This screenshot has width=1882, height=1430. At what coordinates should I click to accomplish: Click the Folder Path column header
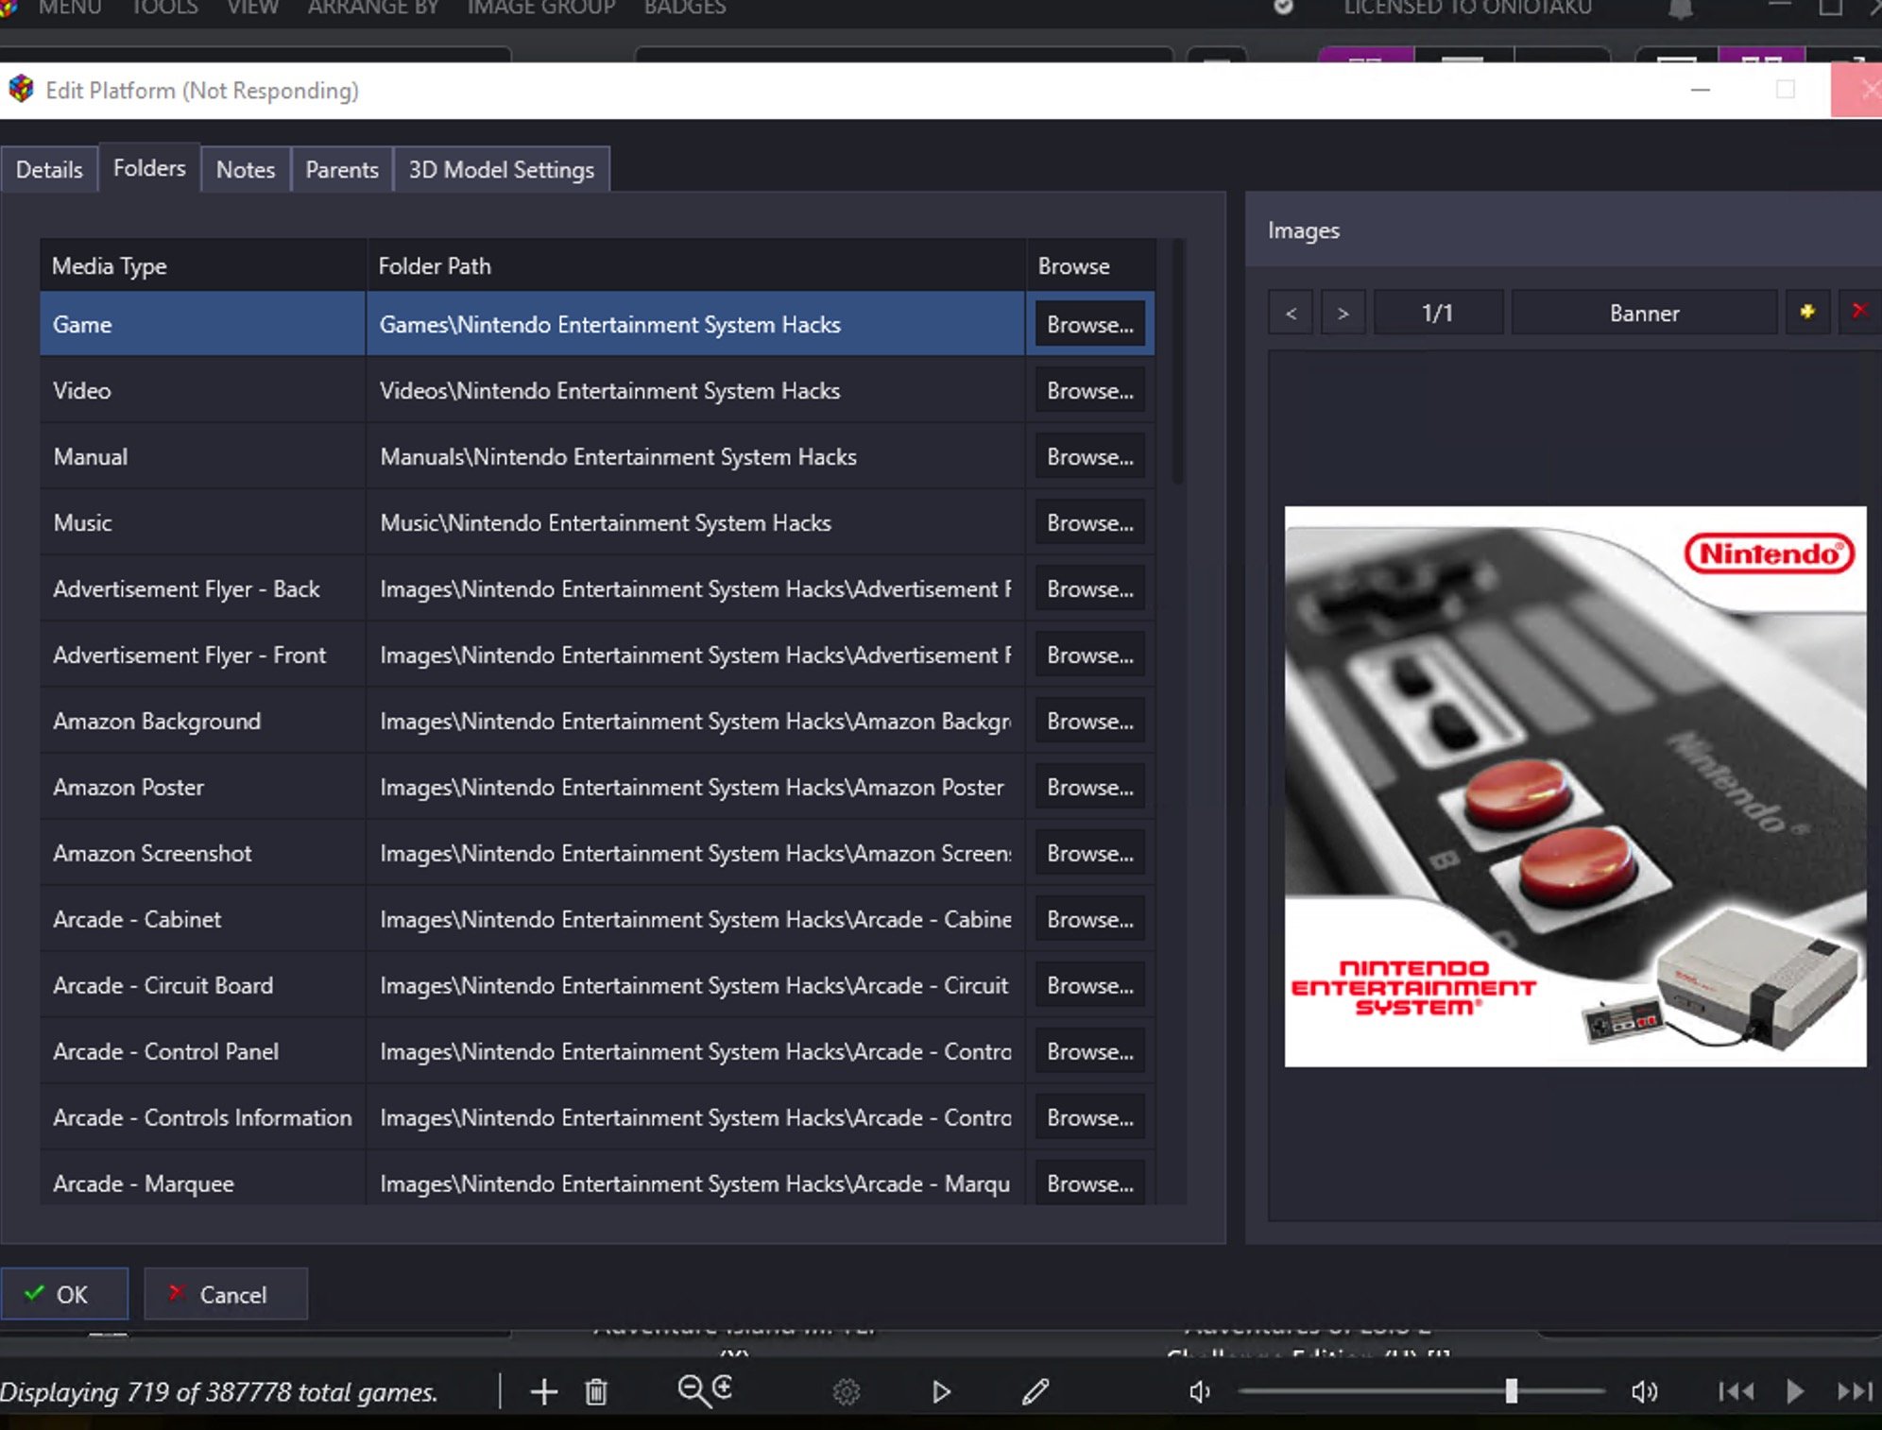coord(695,265)
